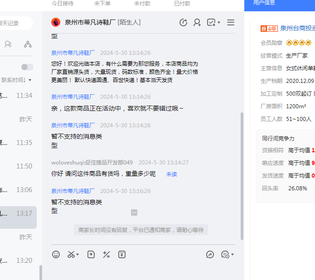The height and width of the screenshot is (280, 315).
Task: Select the contacts tab icon in sidebar
Action: click(8, 44)
